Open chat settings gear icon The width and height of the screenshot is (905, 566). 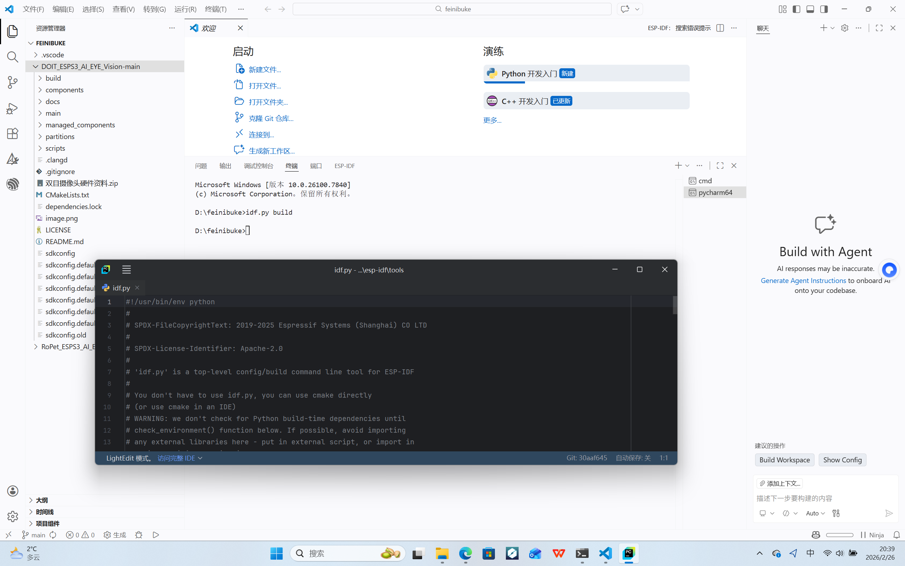[x=845, y=28]
